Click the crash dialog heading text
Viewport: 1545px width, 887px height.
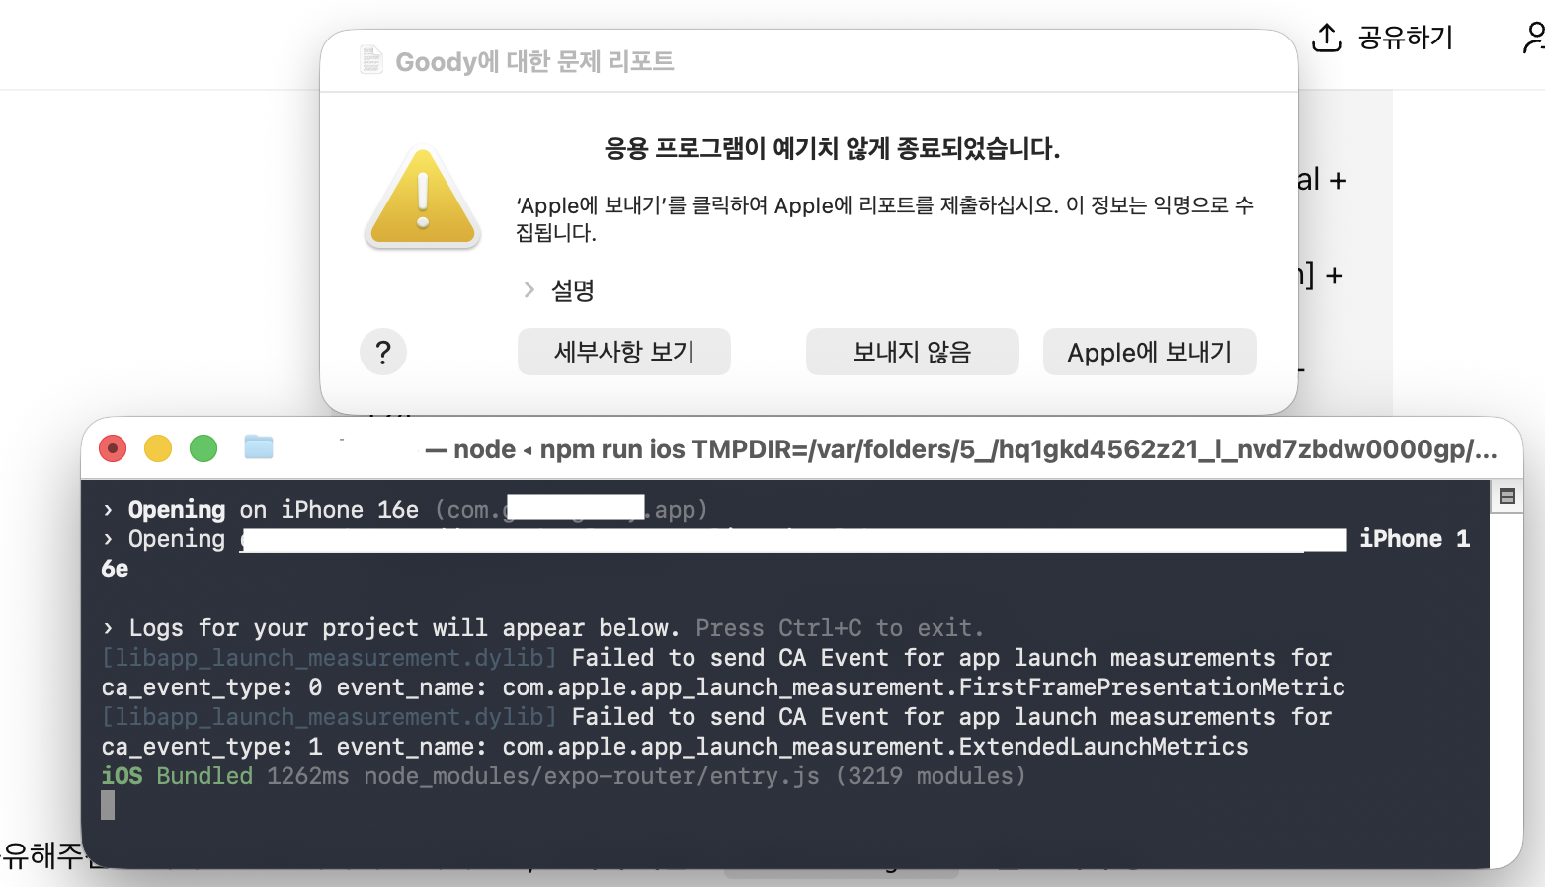tap(832, 149)
